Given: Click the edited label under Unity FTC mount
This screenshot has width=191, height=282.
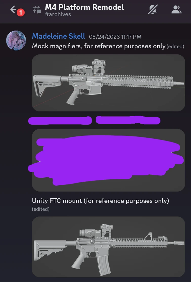Looking at the screenshot, I should (x=41, y=209).
